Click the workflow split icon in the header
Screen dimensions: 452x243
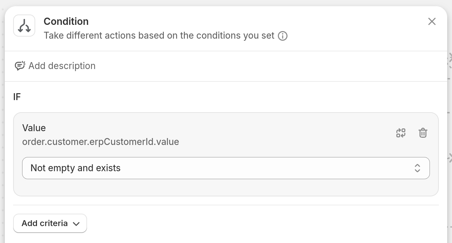click(x=24, y=25)
